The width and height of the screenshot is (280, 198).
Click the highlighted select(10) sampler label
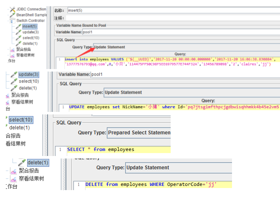click(x=21, y=120)
